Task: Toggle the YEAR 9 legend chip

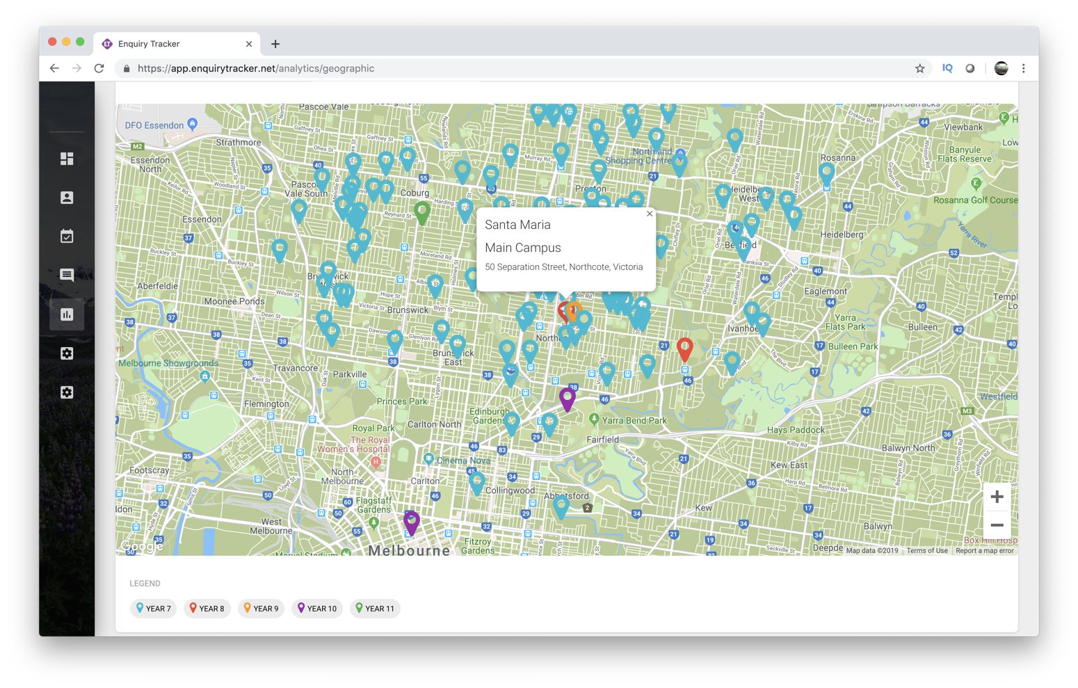Action: coord(261,609)
